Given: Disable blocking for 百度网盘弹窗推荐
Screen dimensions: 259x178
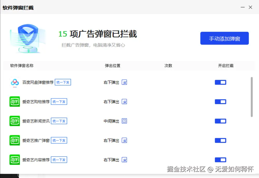Looking at the screenshot, I should click(x=220, y=82).
